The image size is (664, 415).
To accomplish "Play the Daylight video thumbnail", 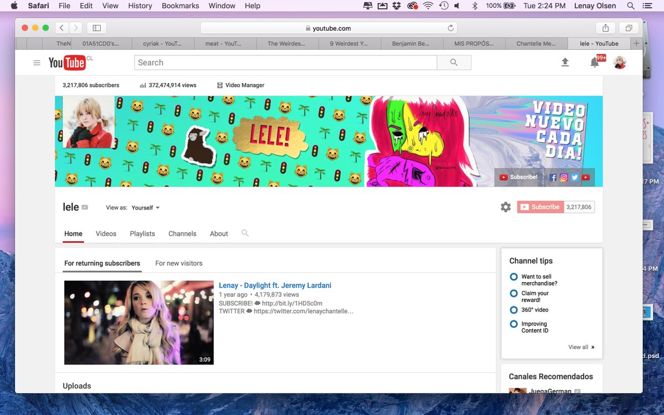I will tap(139, 323).
